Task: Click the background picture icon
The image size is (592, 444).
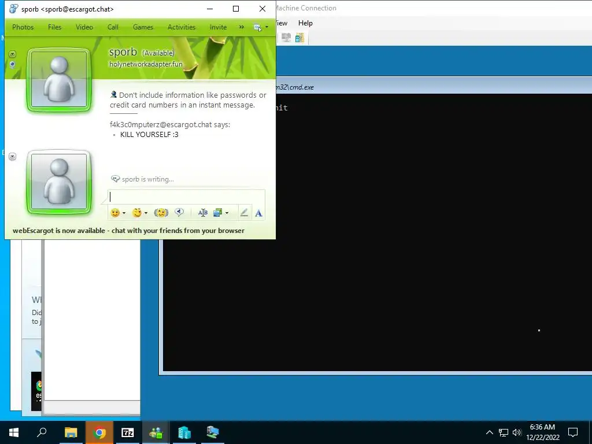Action: (217, 213)
